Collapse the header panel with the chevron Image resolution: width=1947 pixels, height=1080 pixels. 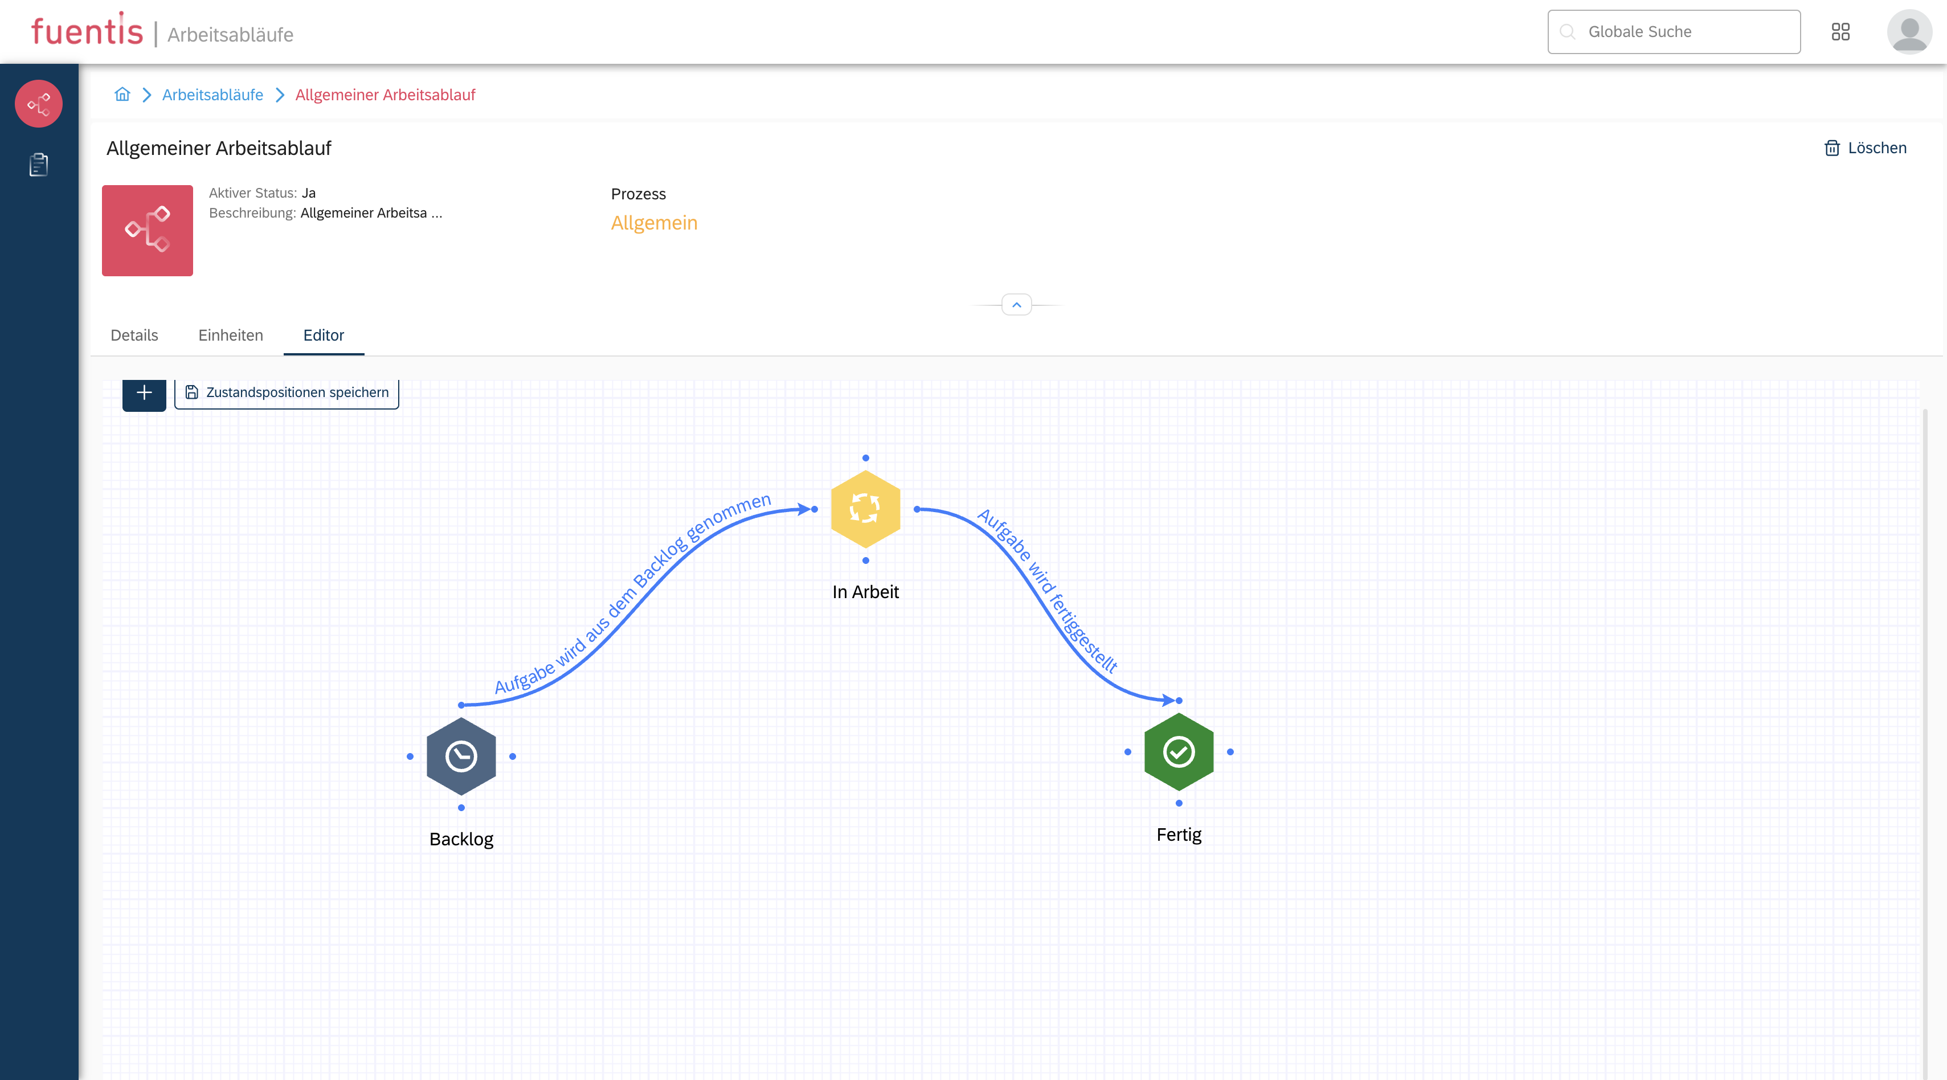pyautogui.click(x=1017, y=305)
